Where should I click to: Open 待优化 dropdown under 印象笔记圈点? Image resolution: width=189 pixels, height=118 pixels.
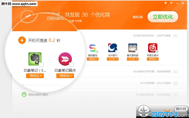65,76
